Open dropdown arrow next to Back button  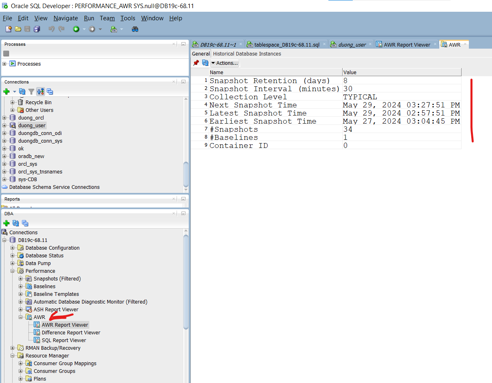(x=84, y=29)
